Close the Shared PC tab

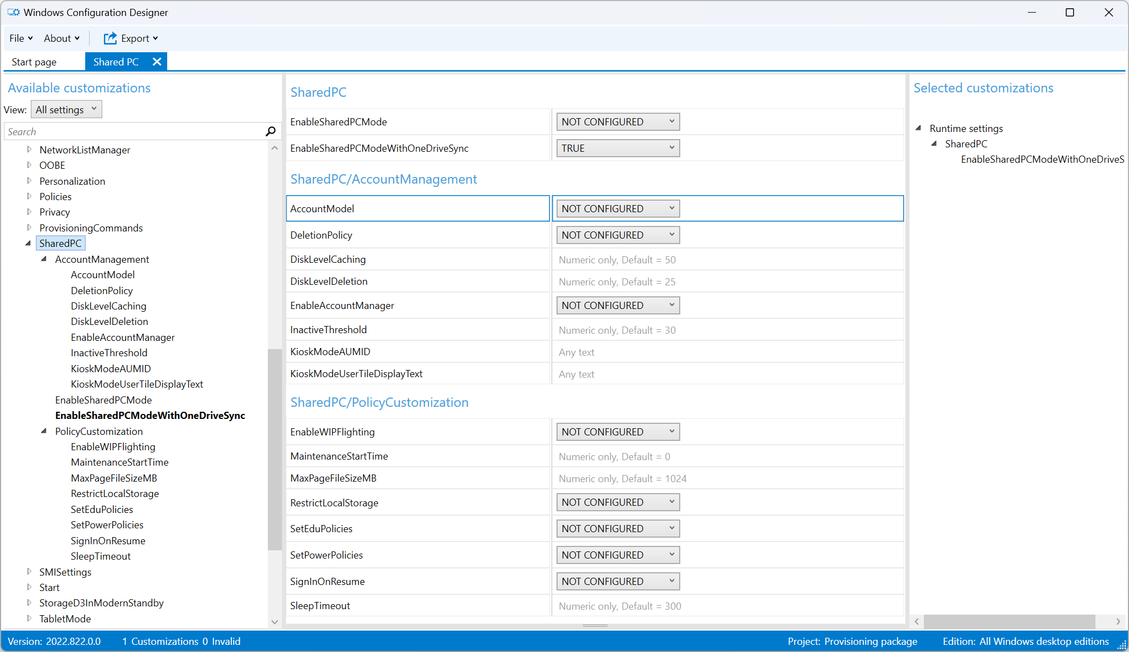[x=157, y=62]
